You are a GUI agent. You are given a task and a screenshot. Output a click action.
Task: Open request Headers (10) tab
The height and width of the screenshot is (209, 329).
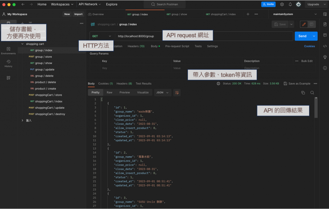pos(136,46)
